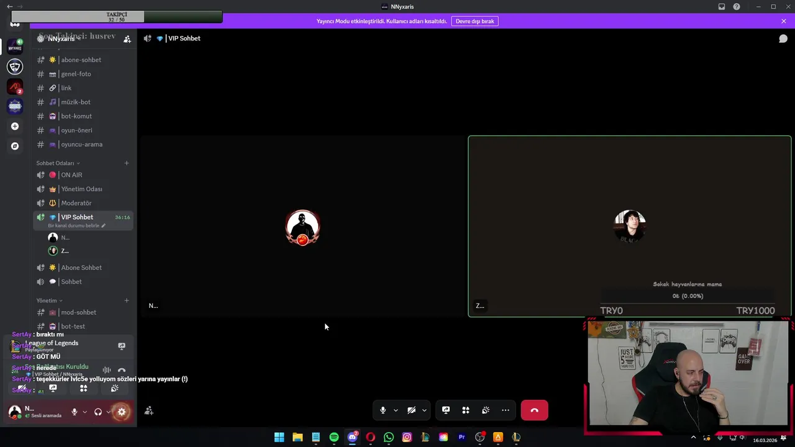This screenshot has width=795, height=447.
Task: Open soundboard in call controls
Action: [x=486, y=410]
